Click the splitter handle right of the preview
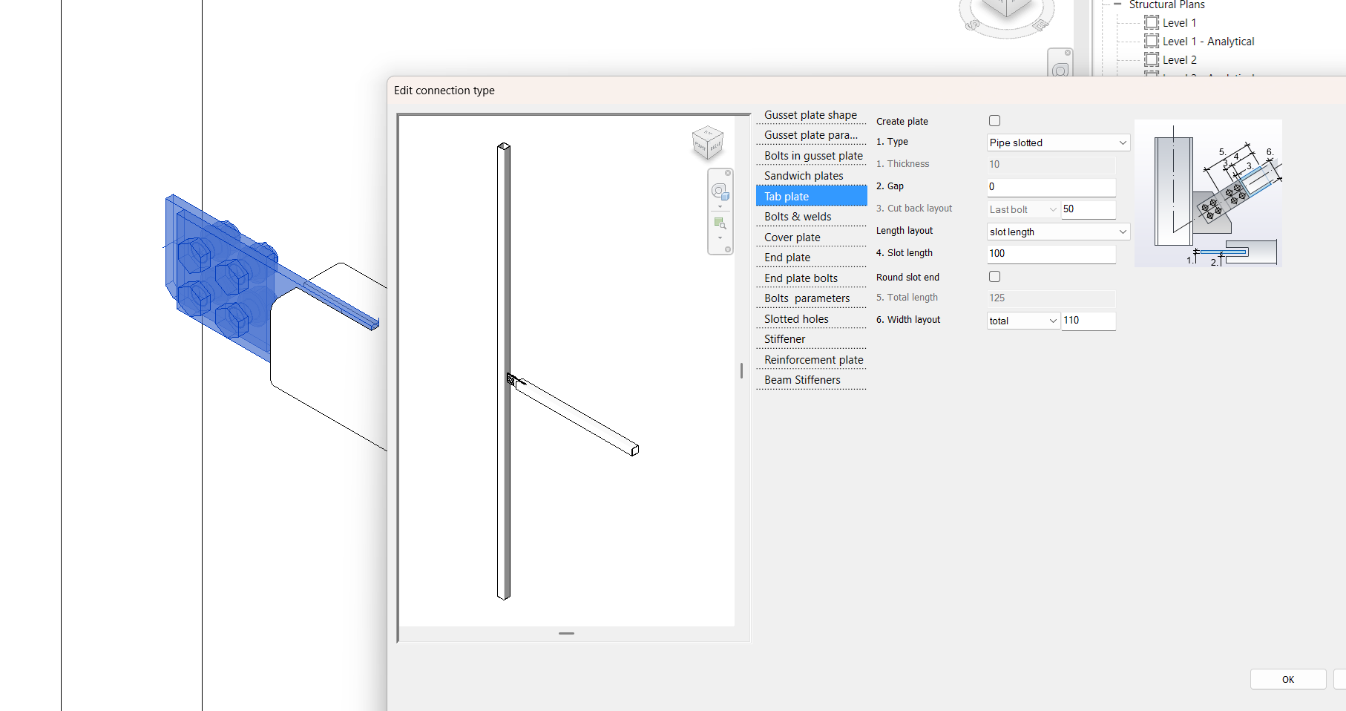The width and height of the screenshot is (1346, 711). tap(741, 370)
